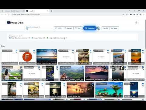Click the Stop button
146x110 pixels.
pos(78,28)
